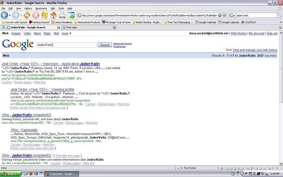The width and height of the screenshot is (283, 177).
Task: Open the File menu
Action: (4, 8)
